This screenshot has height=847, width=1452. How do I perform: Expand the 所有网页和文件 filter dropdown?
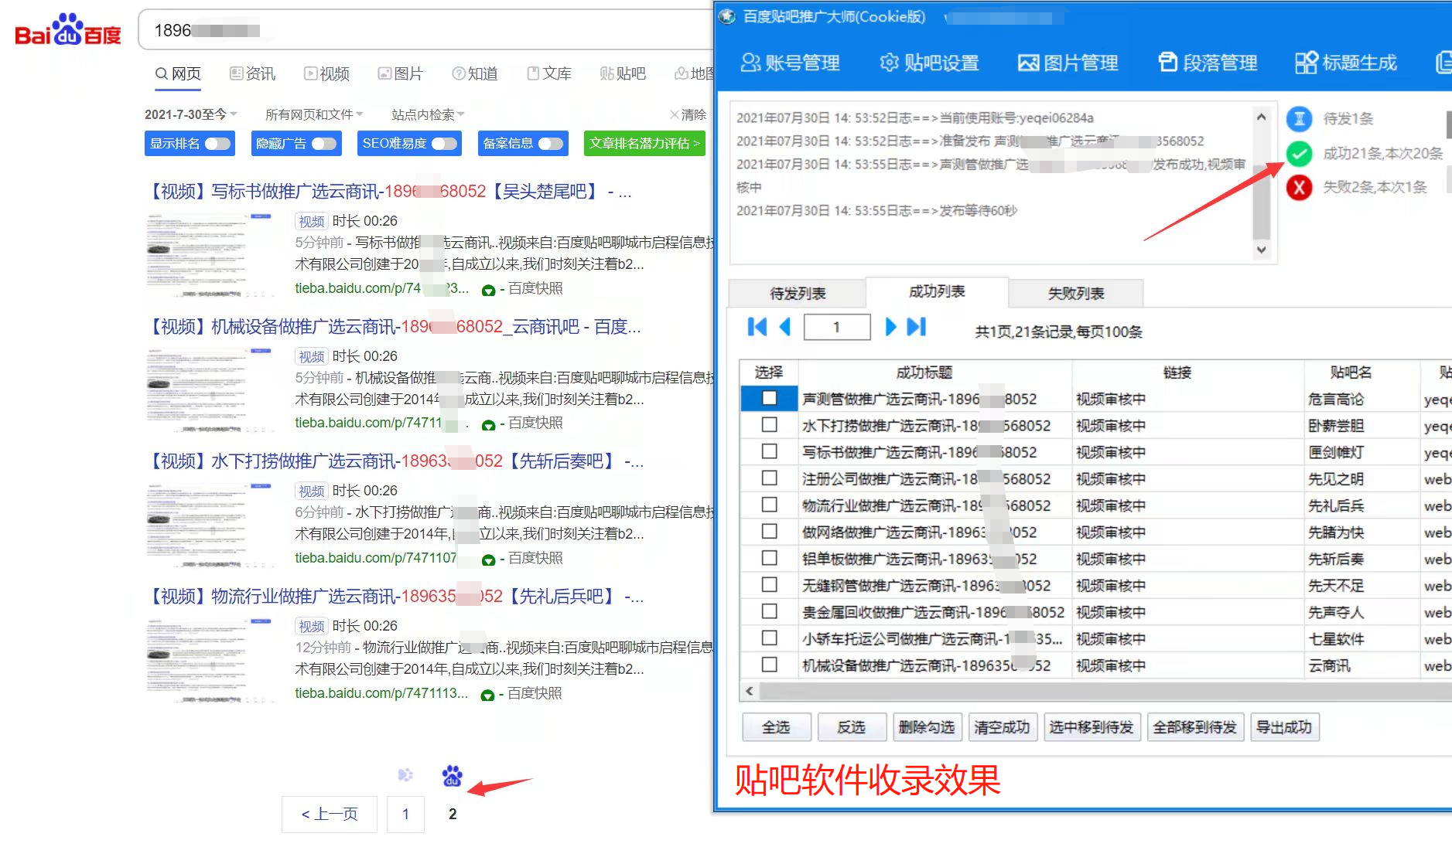[x=313, y=114]
